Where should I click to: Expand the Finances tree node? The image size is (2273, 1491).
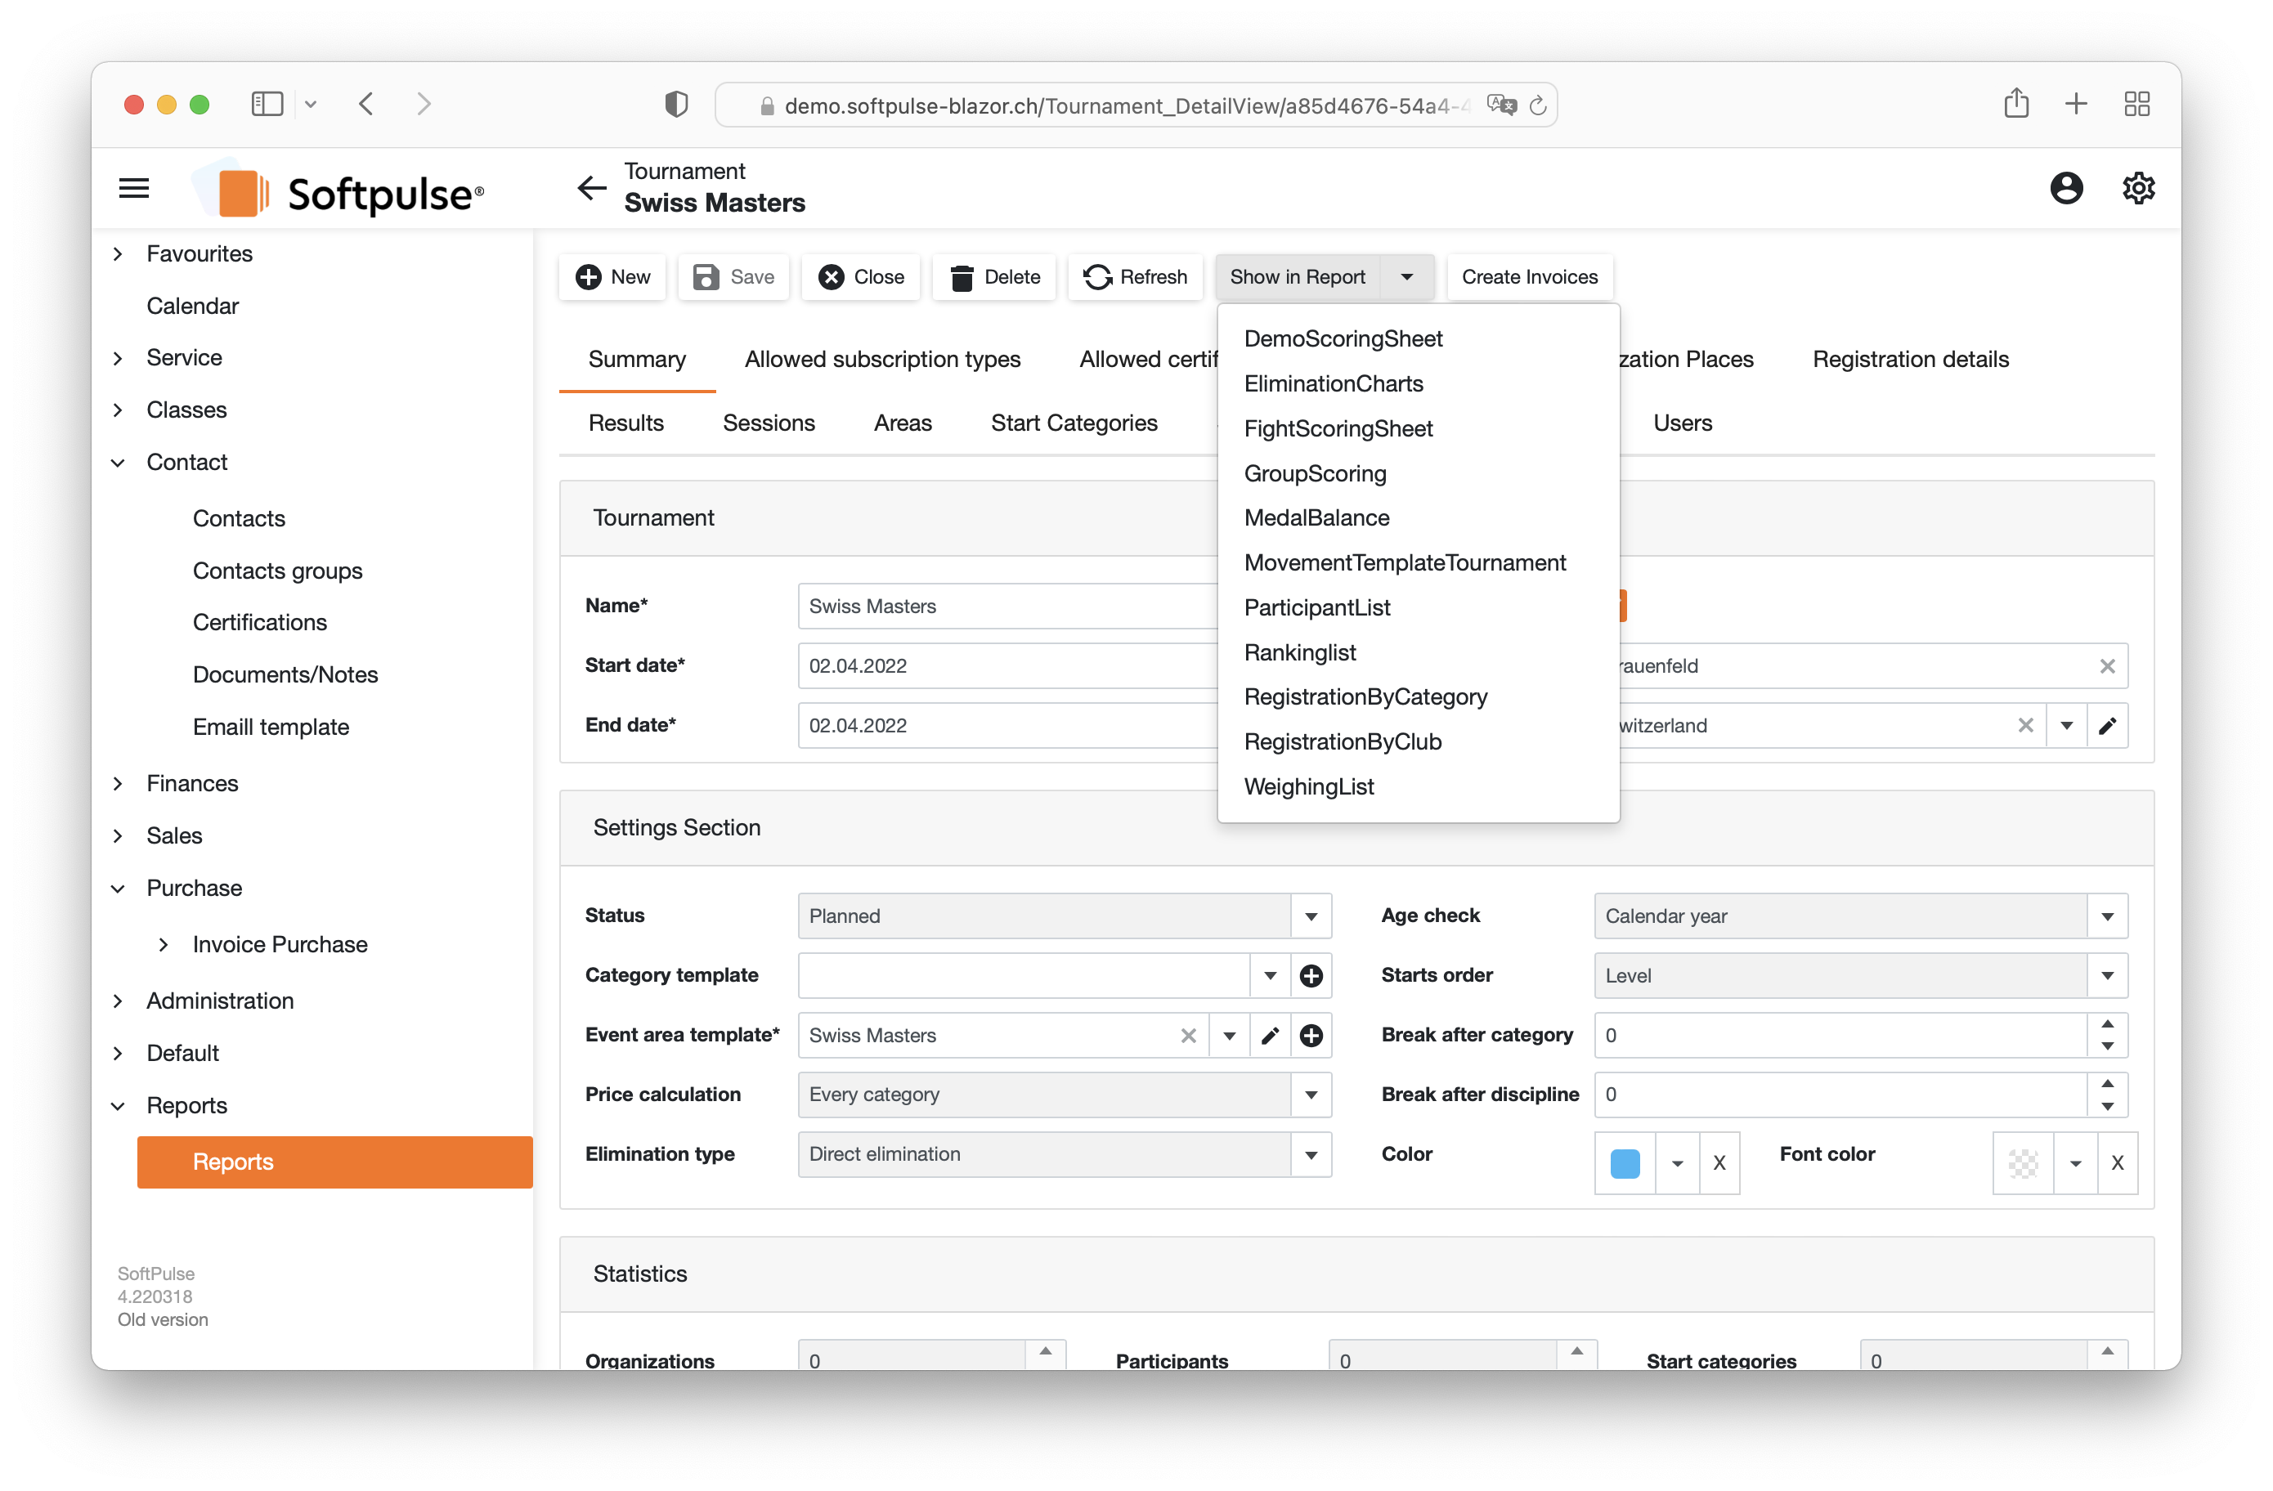click(118, 784)
